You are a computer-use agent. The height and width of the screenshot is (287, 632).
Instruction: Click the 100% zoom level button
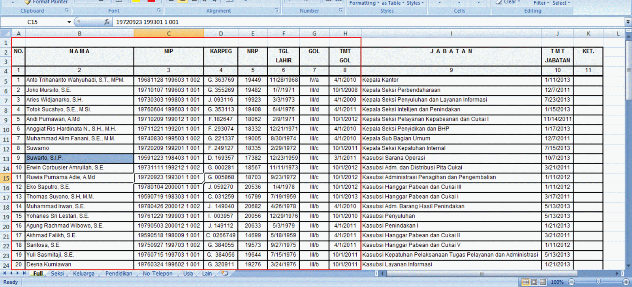[557, 282]
